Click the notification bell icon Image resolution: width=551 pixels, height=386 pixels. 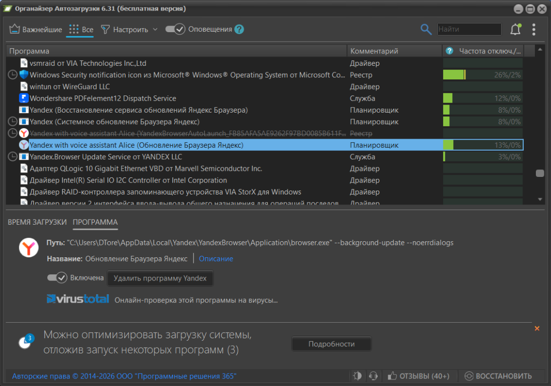pos(515,30)
